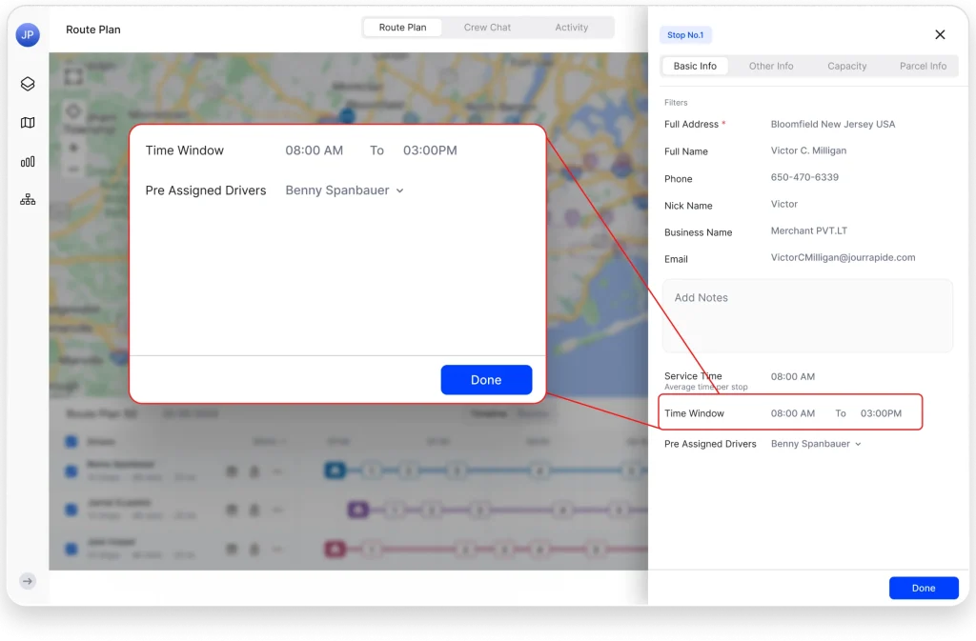Change popup Time Window end 03:00PM

(x=430, y=150)
